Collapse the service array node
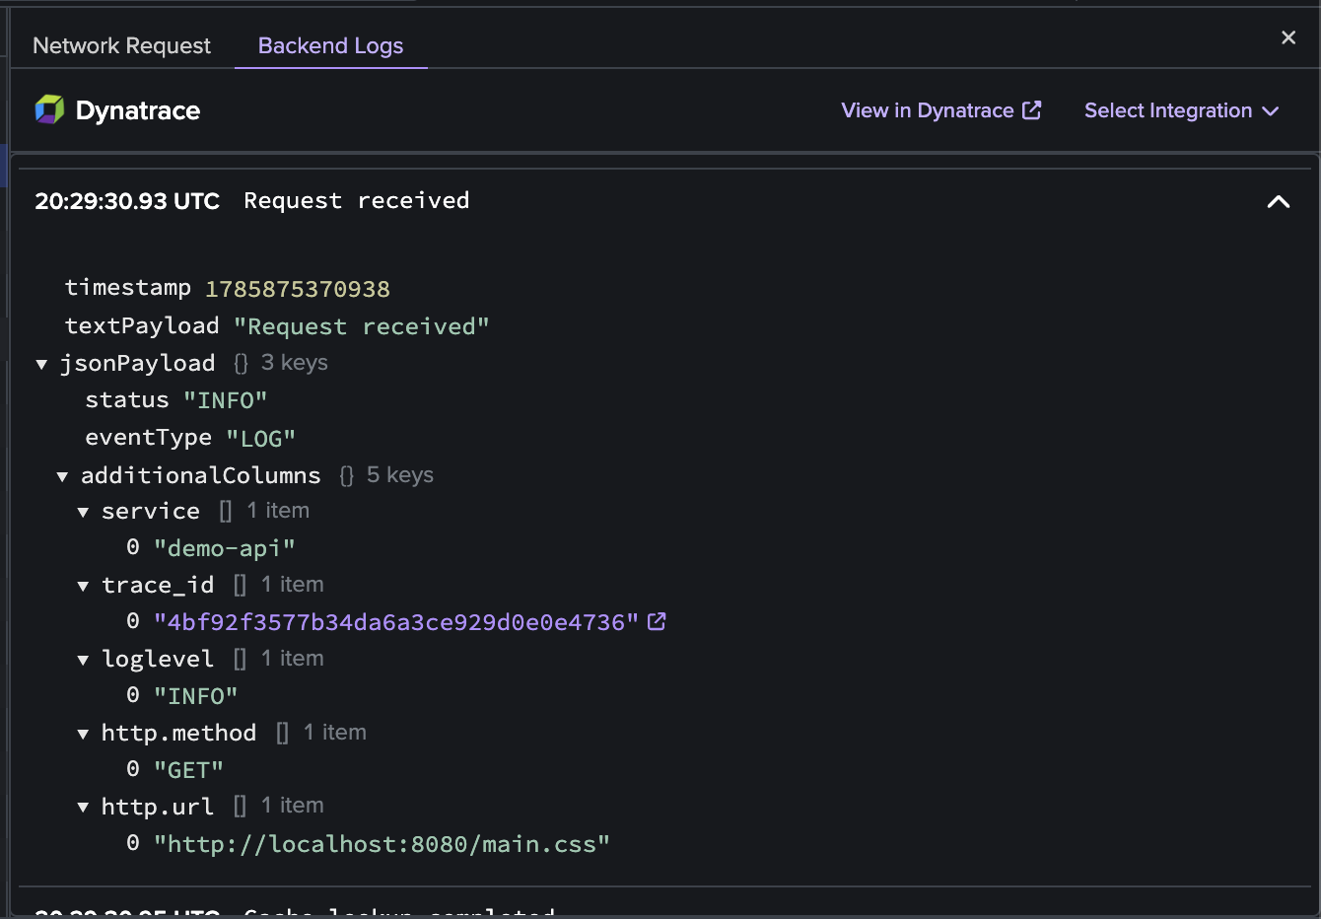Screen dimensions: 1321x919 pos(83,512)
